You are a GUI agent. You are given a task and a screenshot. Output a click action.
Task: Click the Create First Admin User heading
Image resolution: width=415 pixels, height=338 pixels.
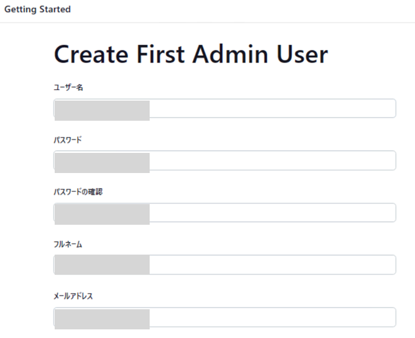coord(191,54)
